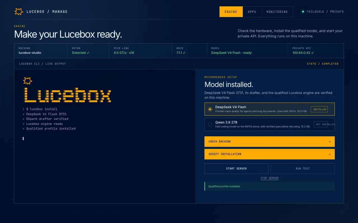Image resolution: width=358 pixels, height=223 pixels.
Task: Click the LUCEBOX / MANAGE header title
Action: click(47, 12)
